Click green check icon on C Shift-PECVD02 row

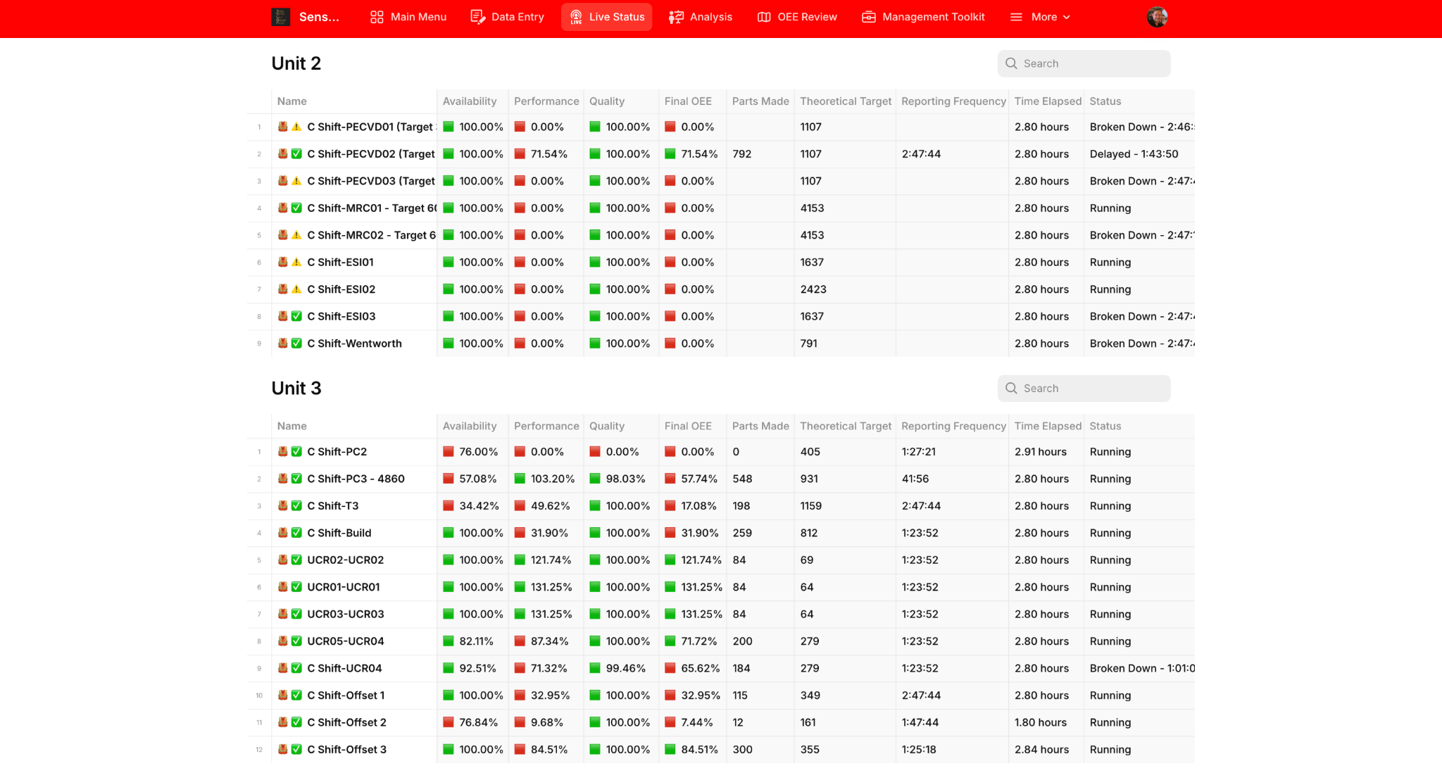click(x=296, y=153)
